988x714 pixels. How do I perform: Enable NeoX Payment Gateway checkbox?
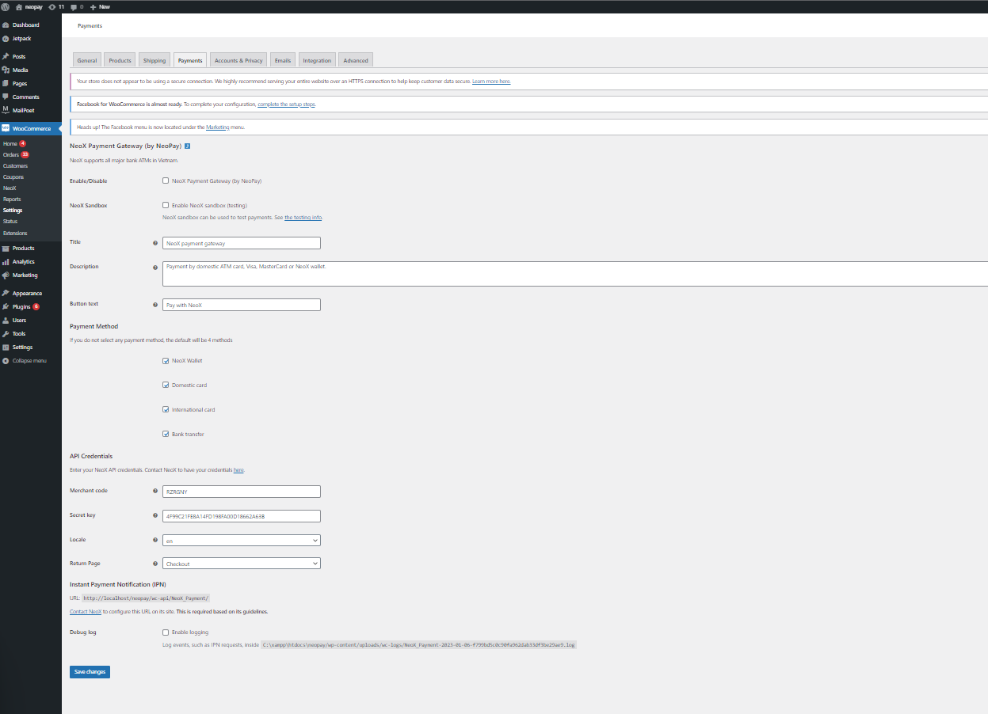tap(166, 180)
